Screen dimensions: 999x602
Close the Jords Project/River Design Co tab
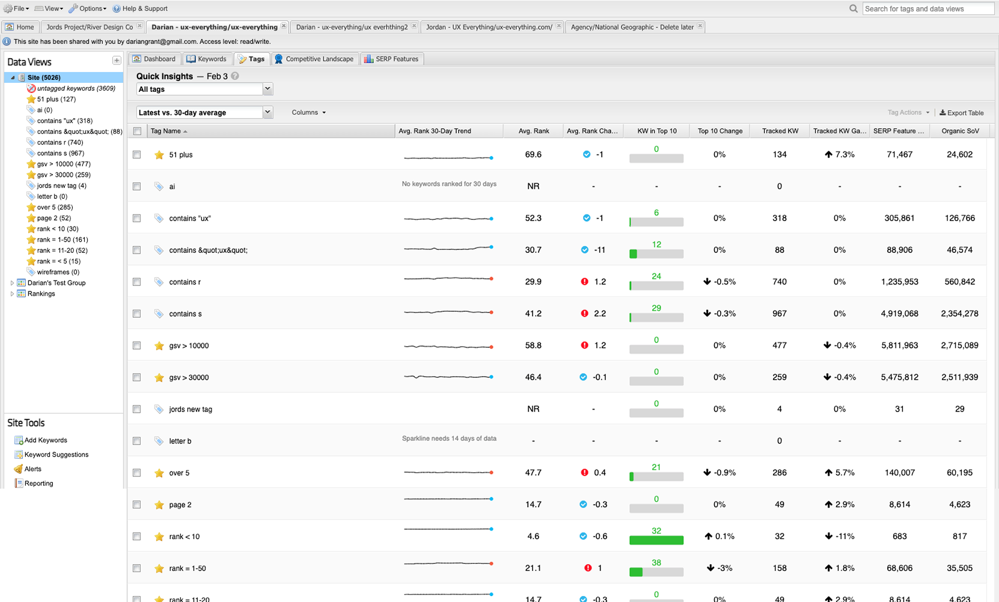tap(139, 26)
